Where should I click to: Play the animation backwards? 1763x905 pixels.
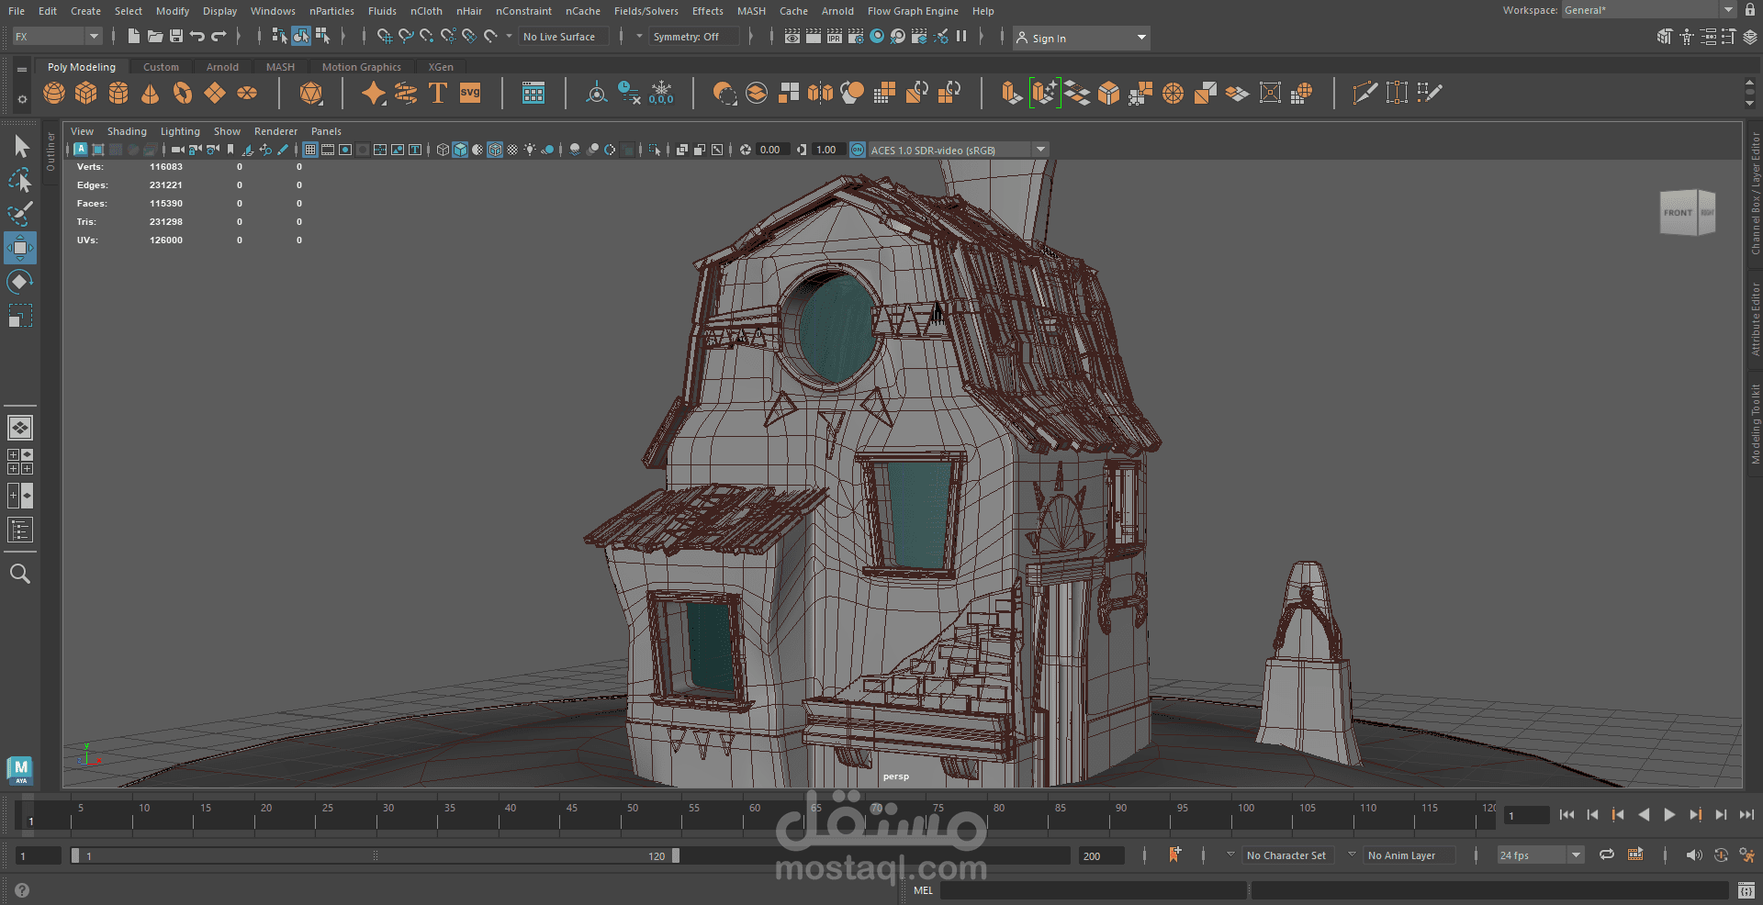1644,815
